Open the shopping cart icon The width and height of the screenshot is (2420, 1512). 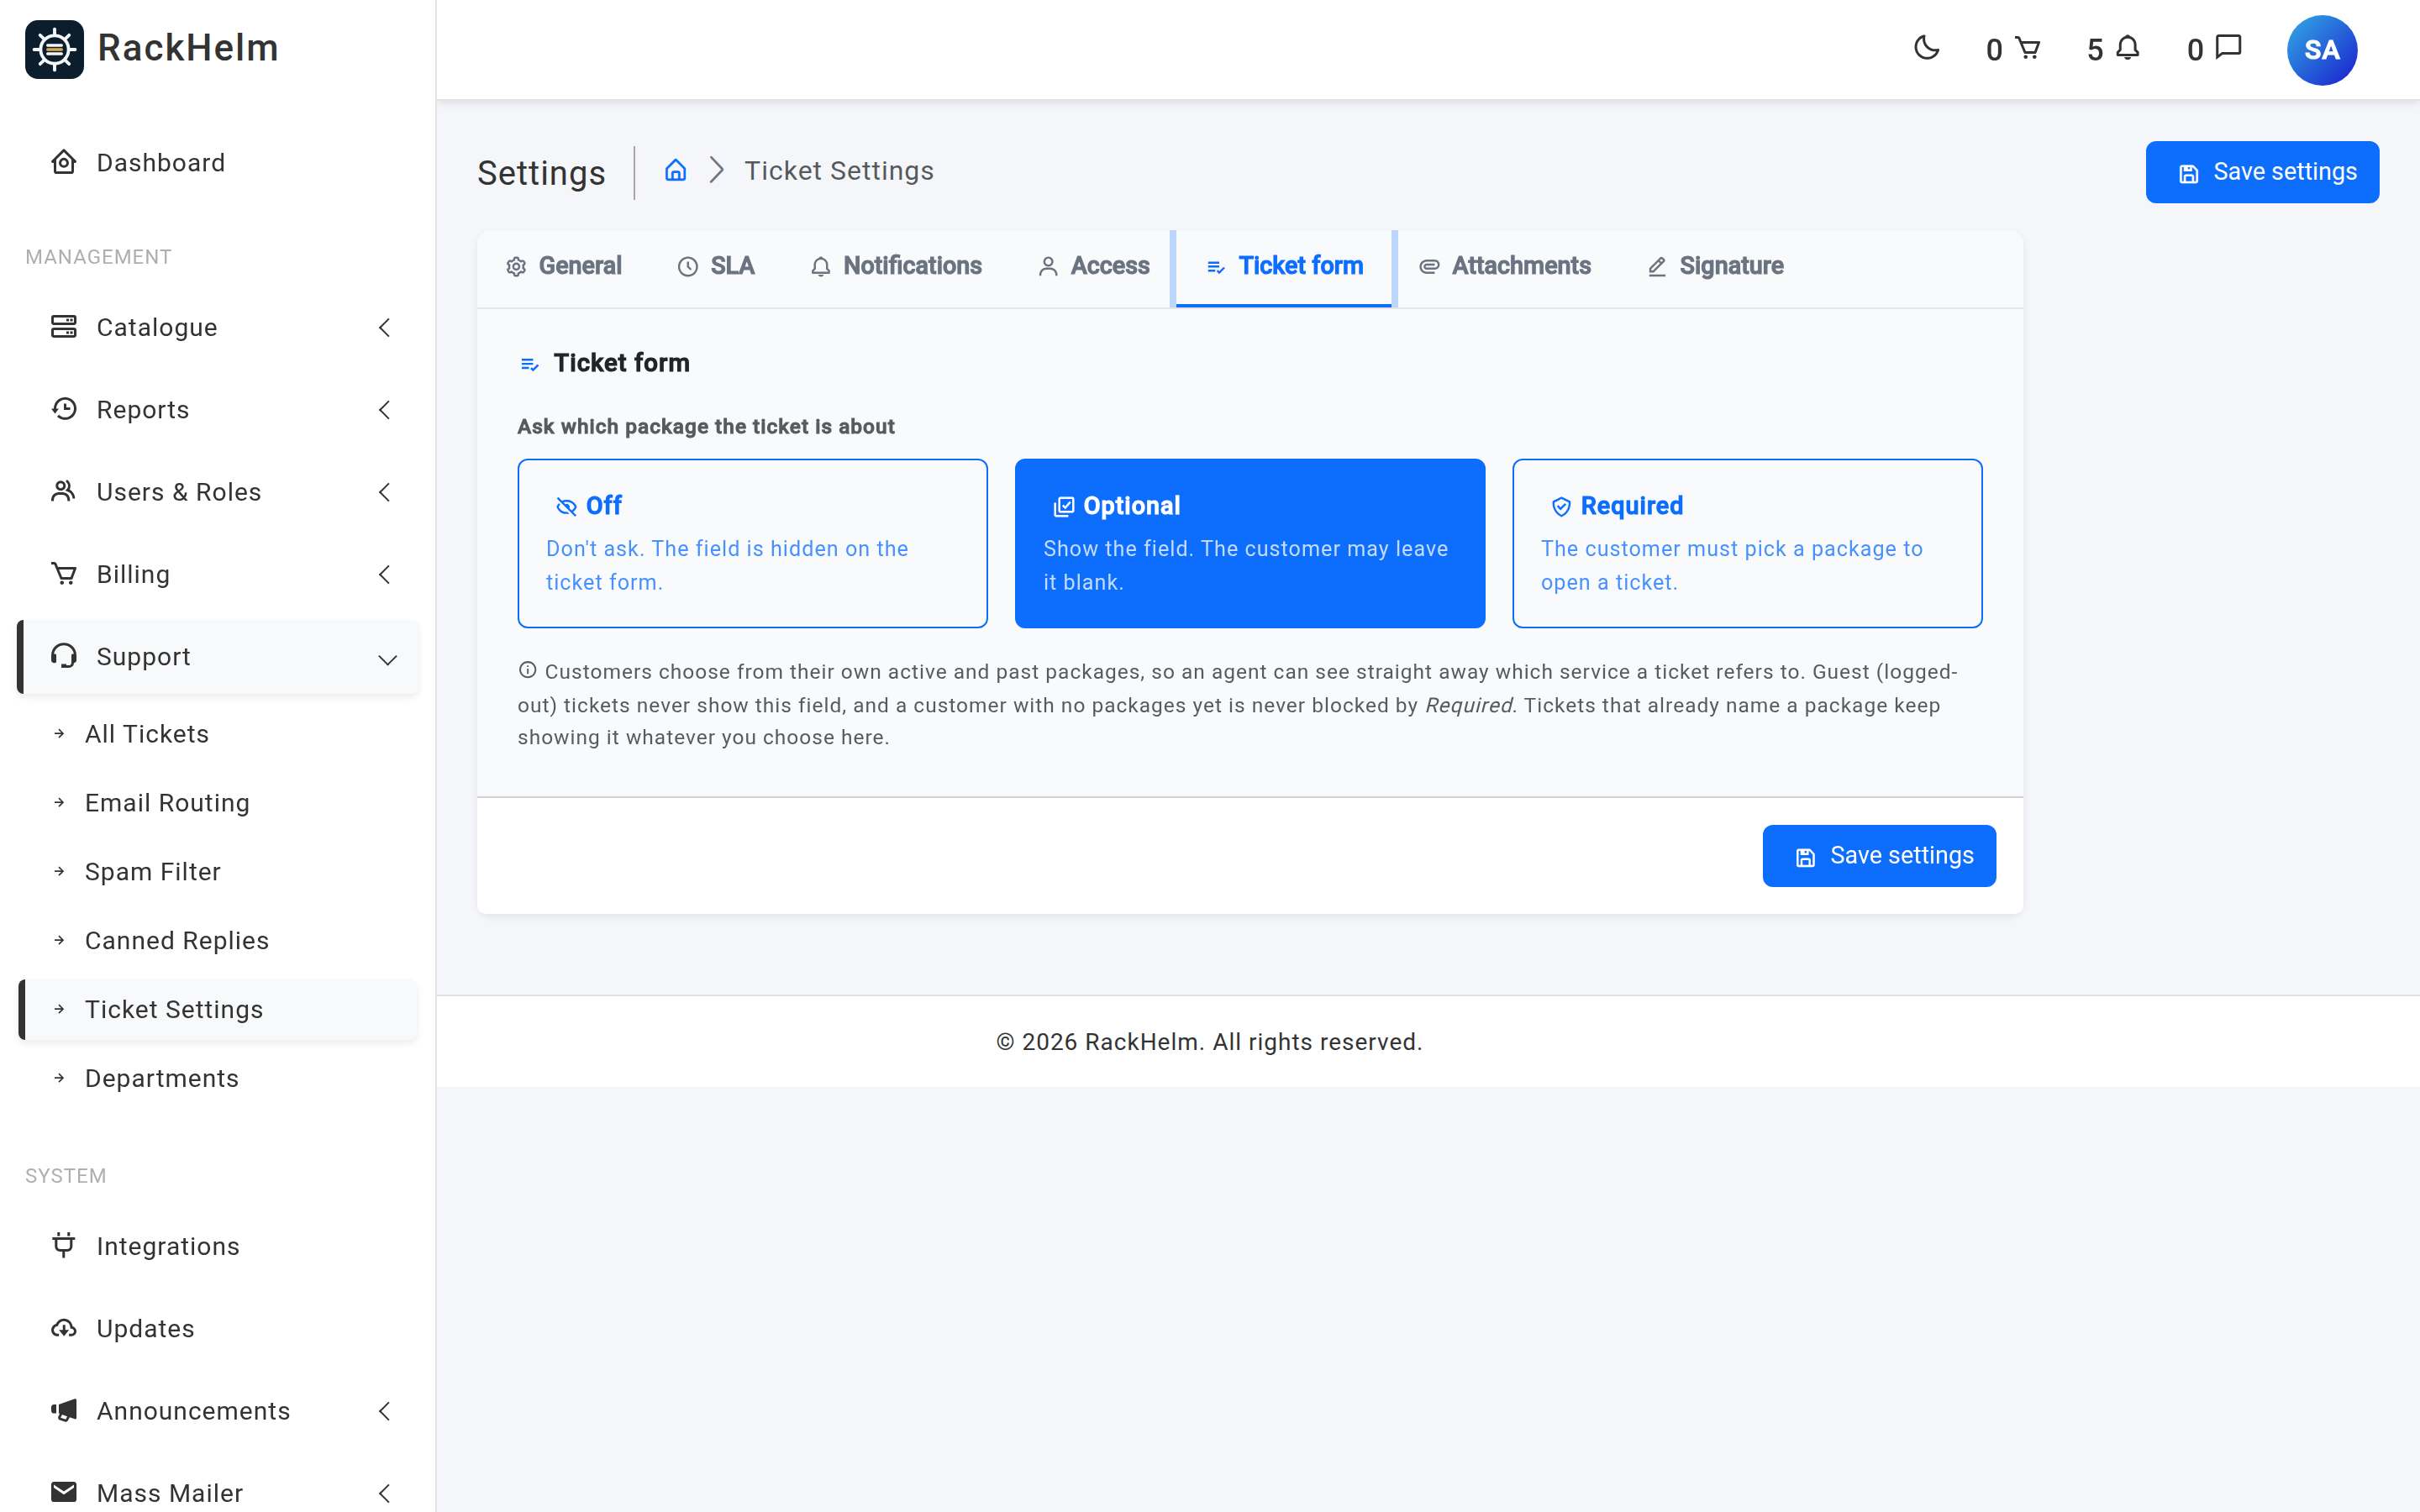[2028, 48]
